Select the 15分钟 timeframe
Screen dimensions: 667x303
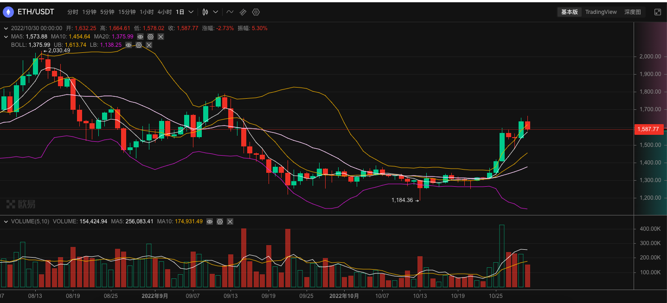127,12
